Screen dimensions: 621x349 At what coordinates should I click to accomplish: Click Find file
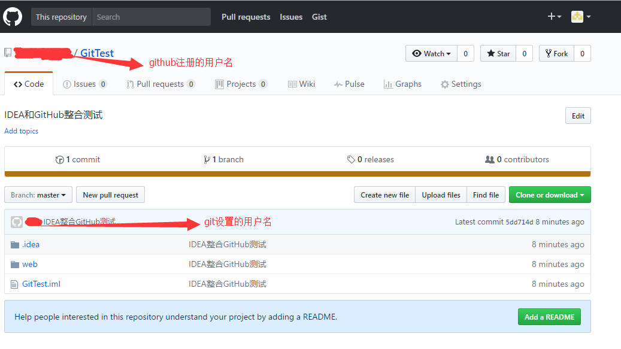[486, 195]
